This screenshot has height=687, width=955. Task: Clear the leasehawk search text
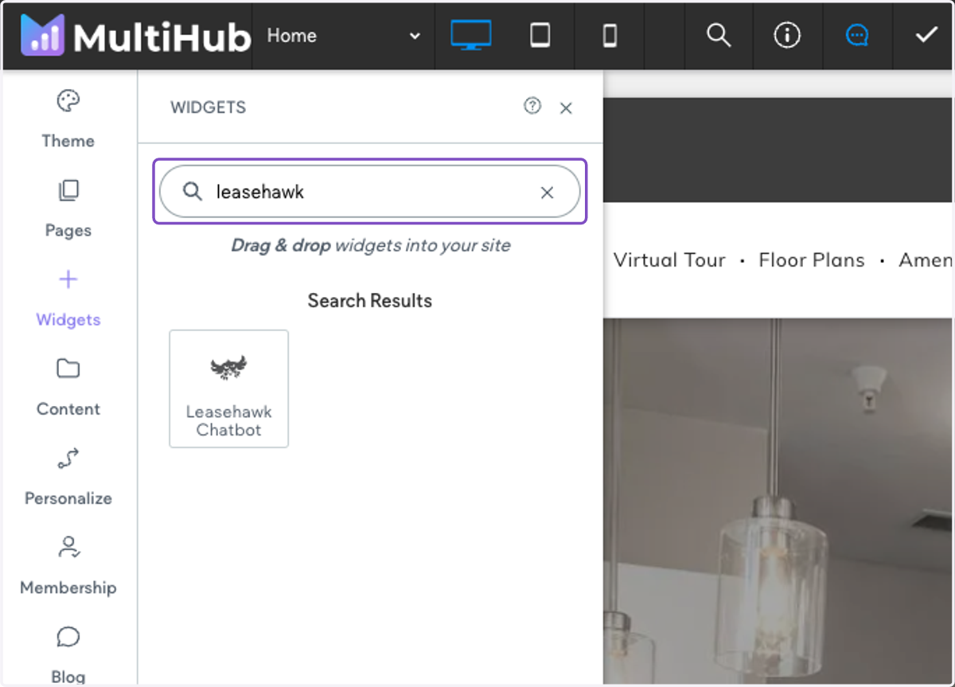[x=548, y=193]
